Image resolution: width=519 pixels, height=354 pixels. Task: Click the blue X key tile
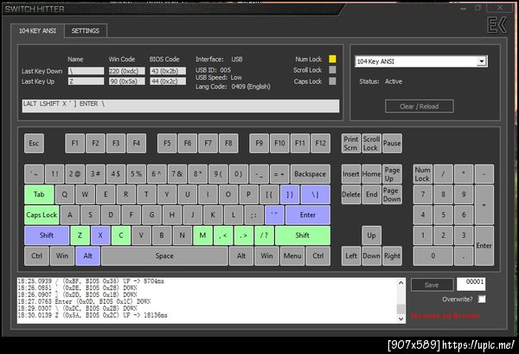pos(100,235)
